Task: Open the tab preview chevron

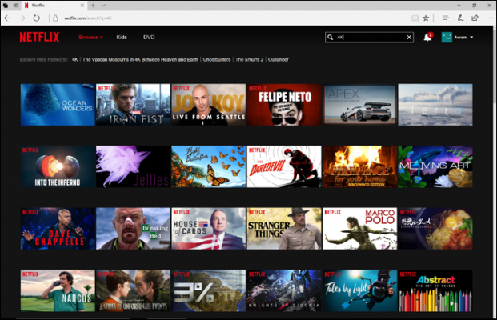Action: click(103, 6)
